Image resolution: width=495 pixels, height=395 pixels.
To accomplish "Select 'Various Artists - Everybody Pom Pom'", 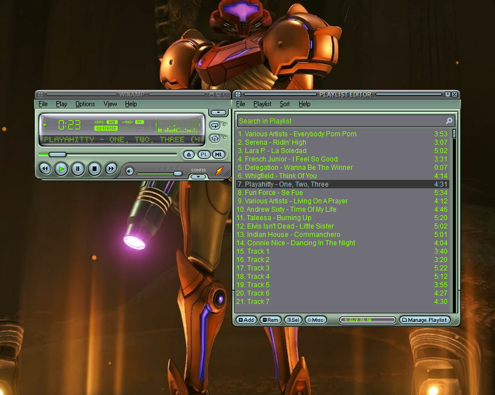I will (342, 134).
